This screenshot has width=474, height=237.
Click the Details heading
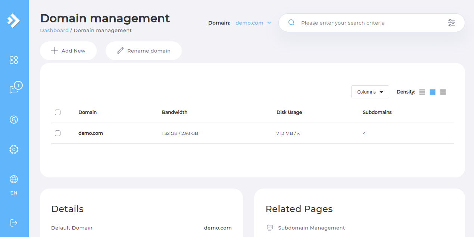tap(68, 209)
